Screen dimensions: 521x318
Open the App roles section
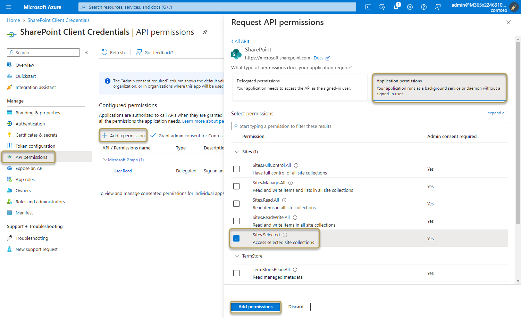[25, 179]
